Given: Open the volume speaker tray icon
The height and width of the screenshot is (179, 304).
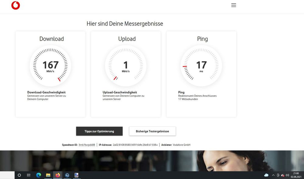Looking at the screenshot, I should point(287,175).
